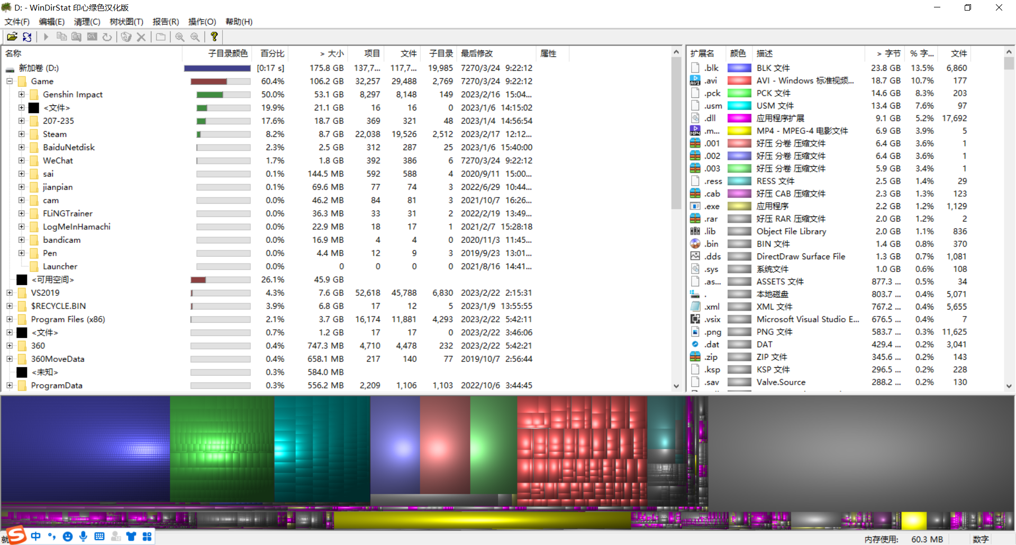1016x545 pixels.
Task: Click the .avi file type icon
Action: 695,80
